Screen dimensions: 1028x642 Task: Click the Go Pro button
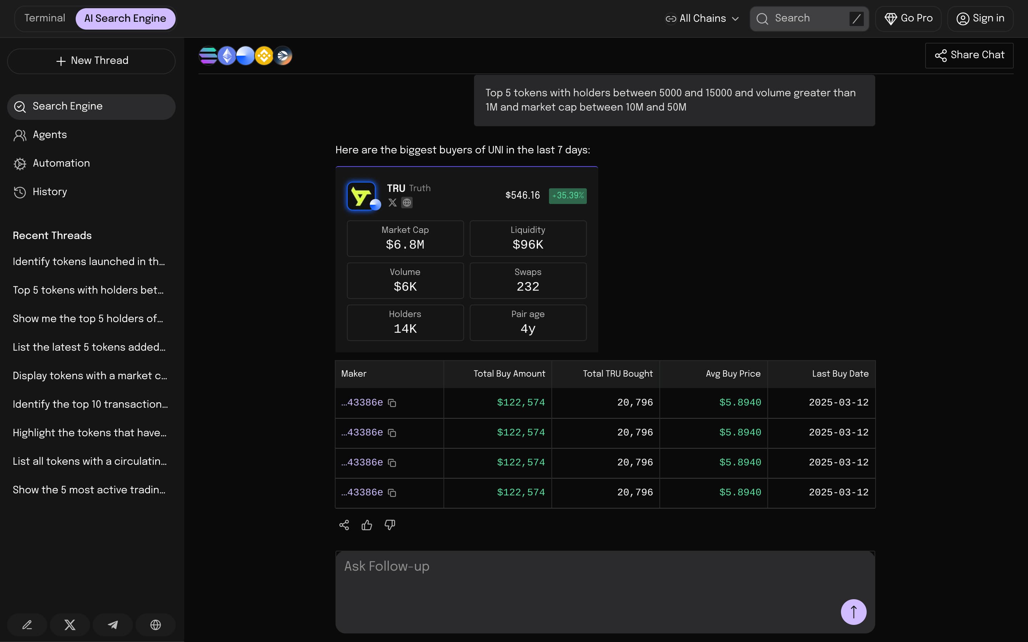(x=908, y=19)
